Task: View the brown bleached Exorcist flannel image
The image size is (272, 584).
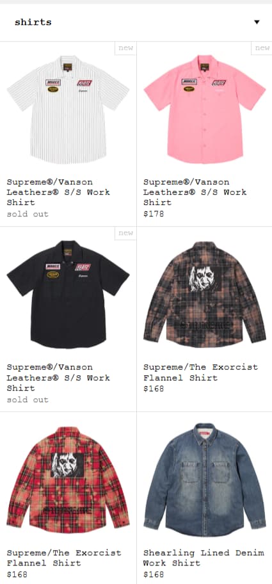Action: (x=205, y=294)
